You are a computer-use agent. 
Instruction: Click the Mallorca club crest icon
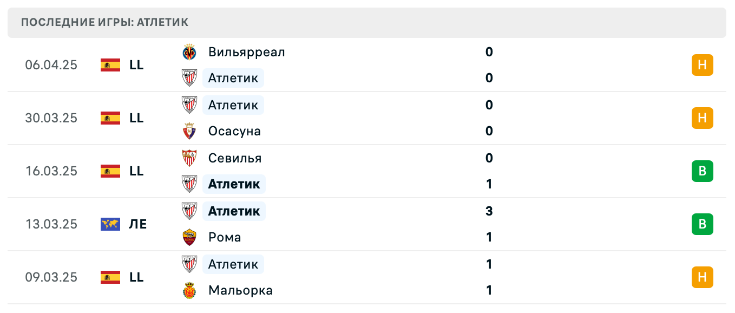point(189,290)
